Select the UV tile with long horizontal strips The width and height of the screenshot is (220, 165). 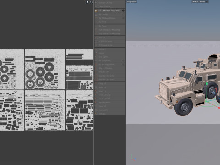[x=45, y=110]
